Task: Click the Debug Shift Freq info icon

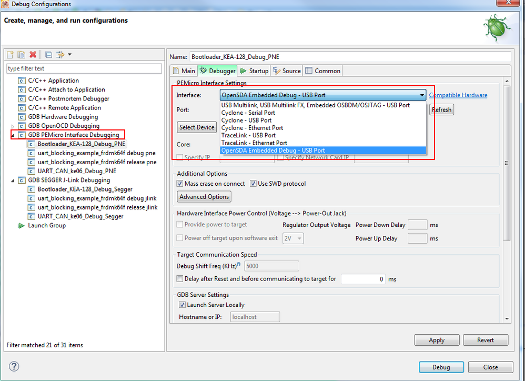Action: (x=239, y=264)
